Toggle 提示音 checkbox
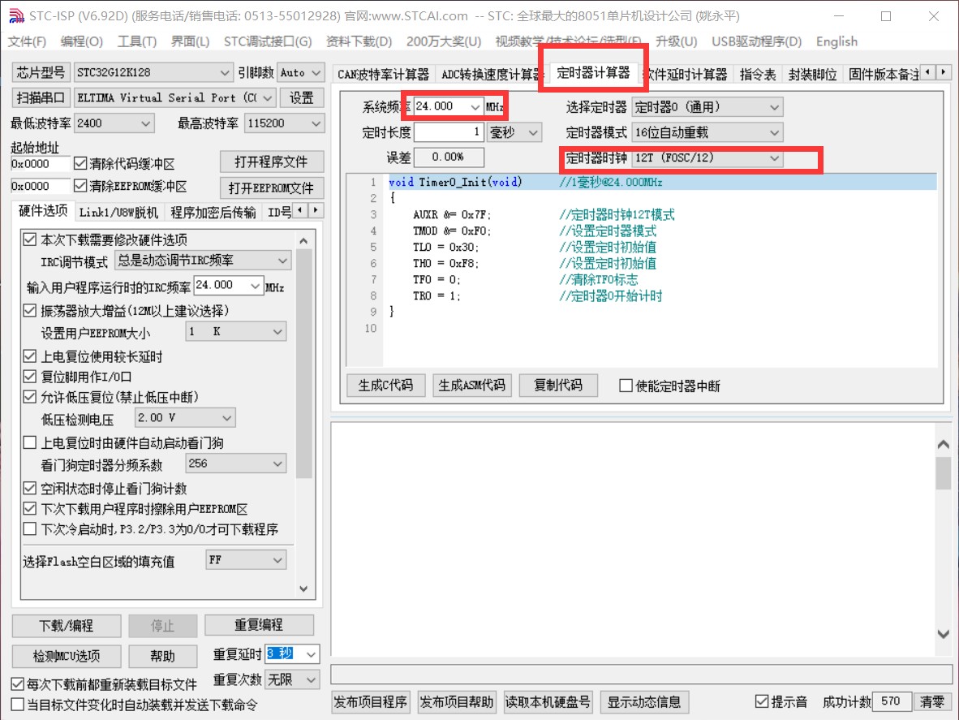The width and height of the screenshot is (959, 720). [x=762, y=701]
